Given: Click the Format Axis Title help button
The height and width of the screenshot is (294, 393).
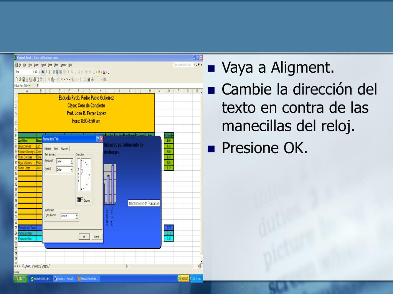Looking at the screenshot, I should point(98,139).
